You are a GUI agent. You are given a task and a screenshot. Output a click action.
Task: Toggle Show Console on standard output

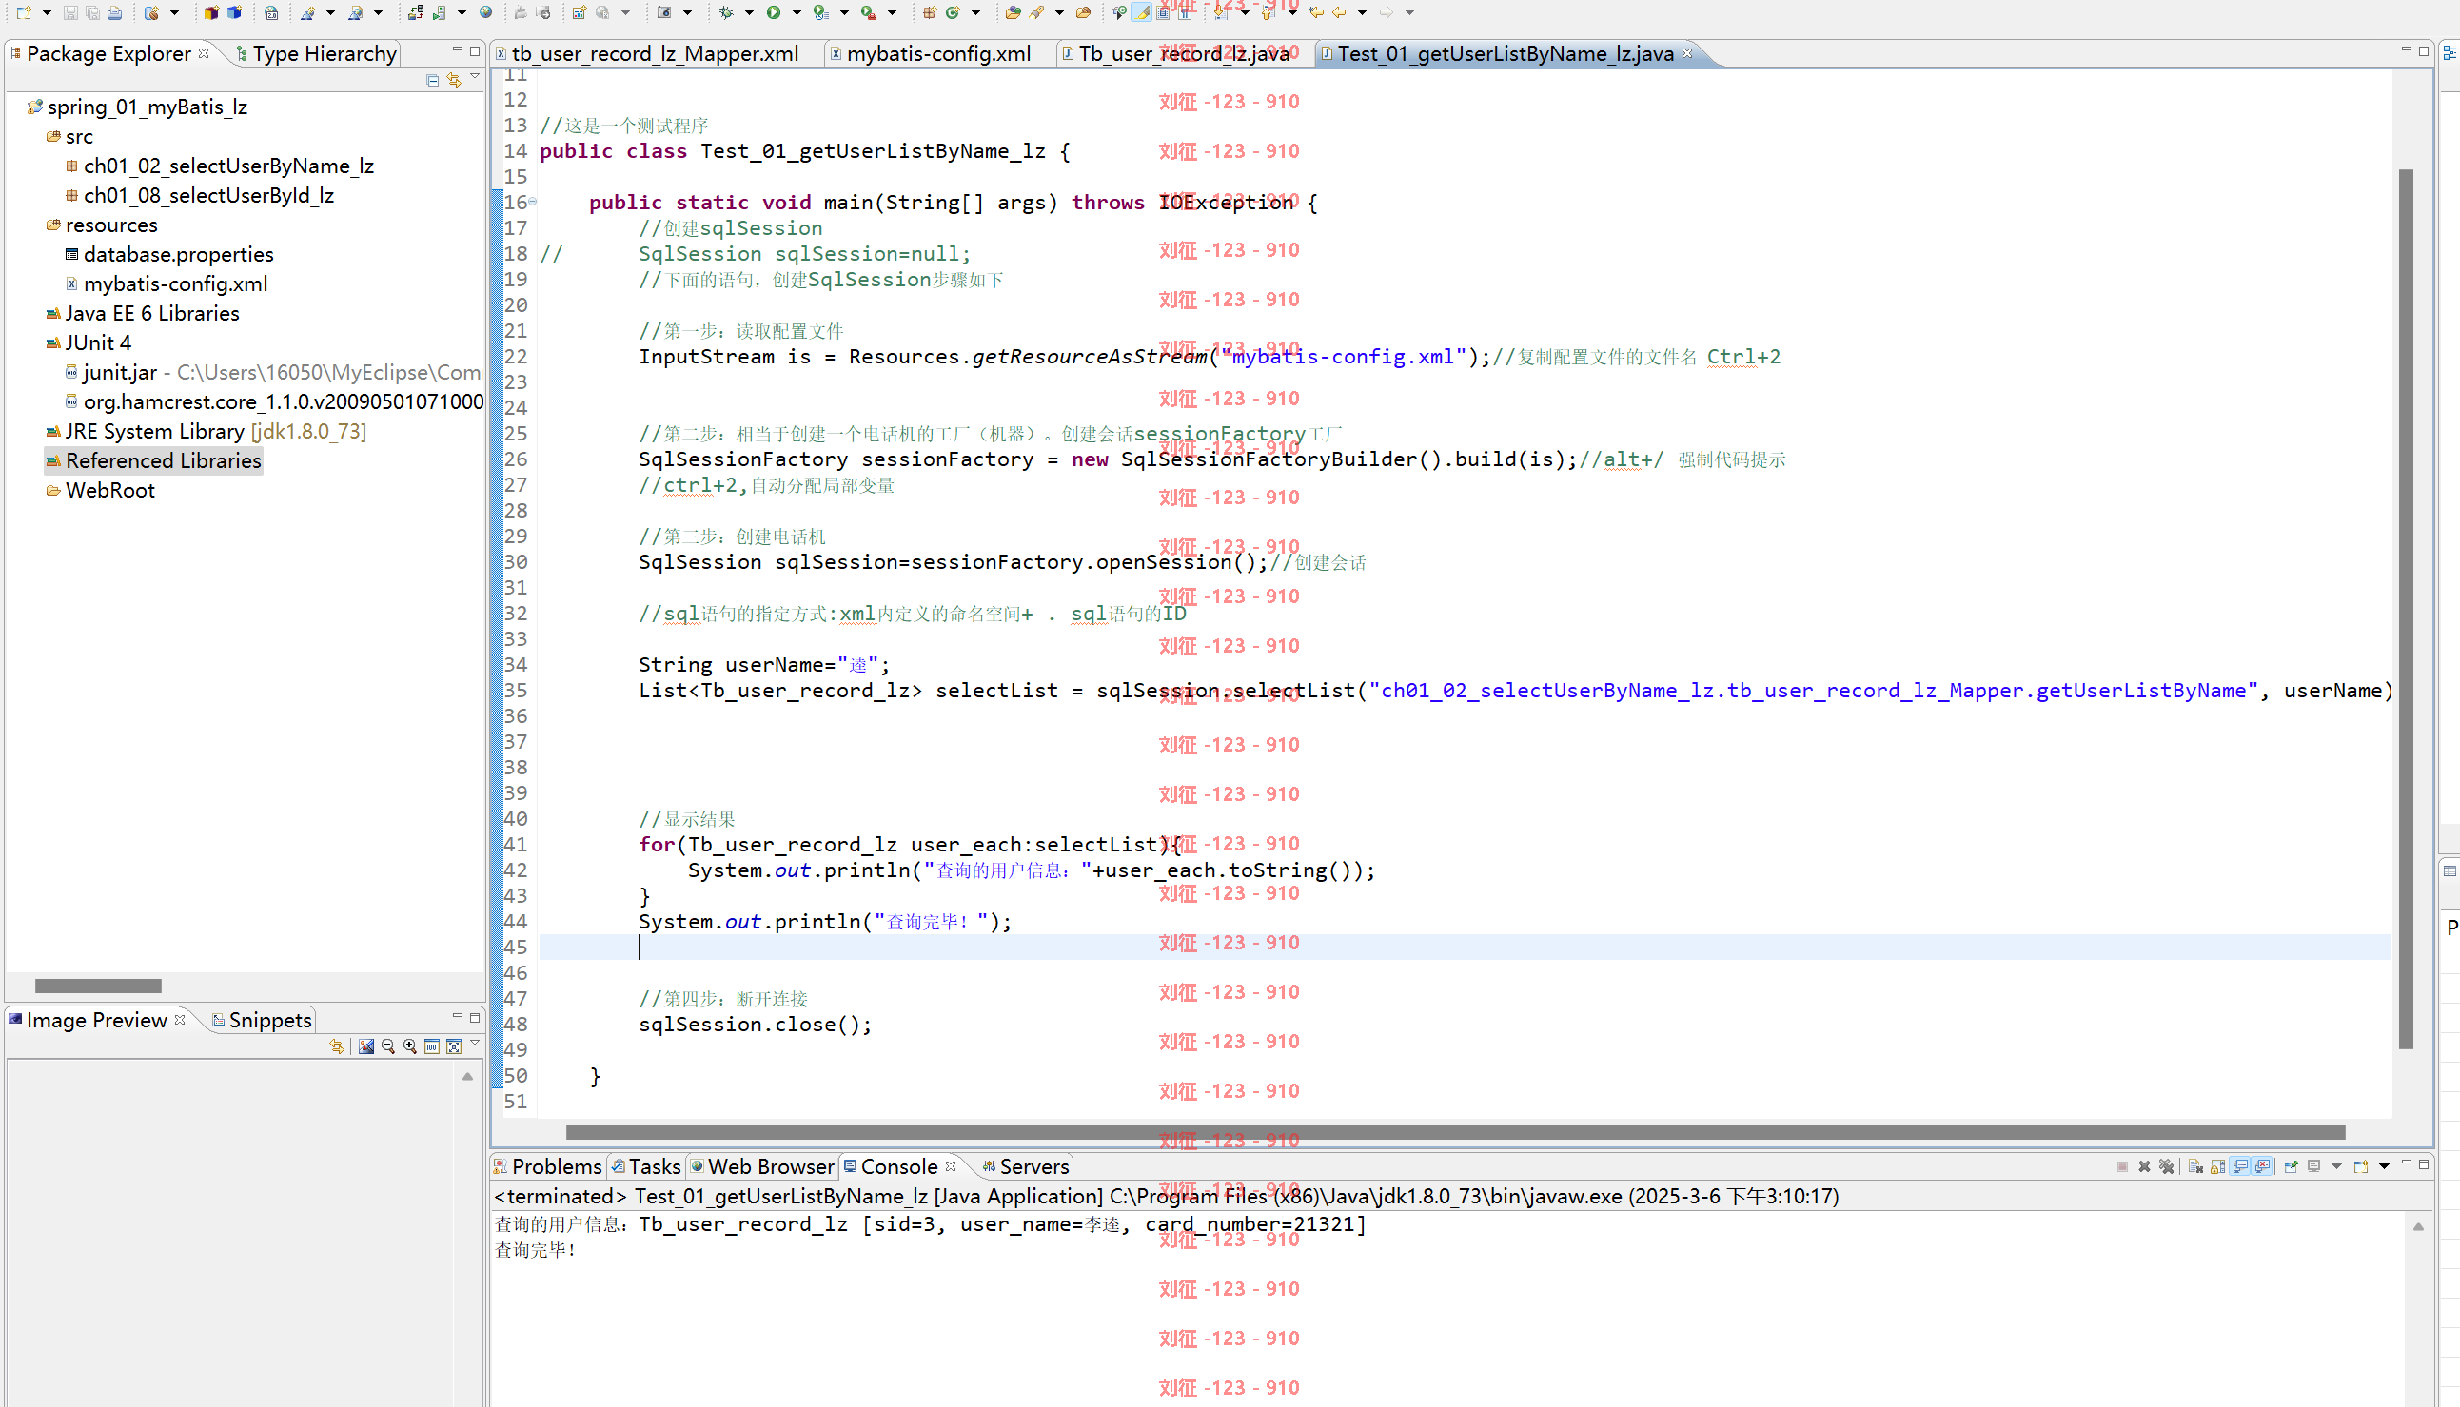pos(2240,1166)
